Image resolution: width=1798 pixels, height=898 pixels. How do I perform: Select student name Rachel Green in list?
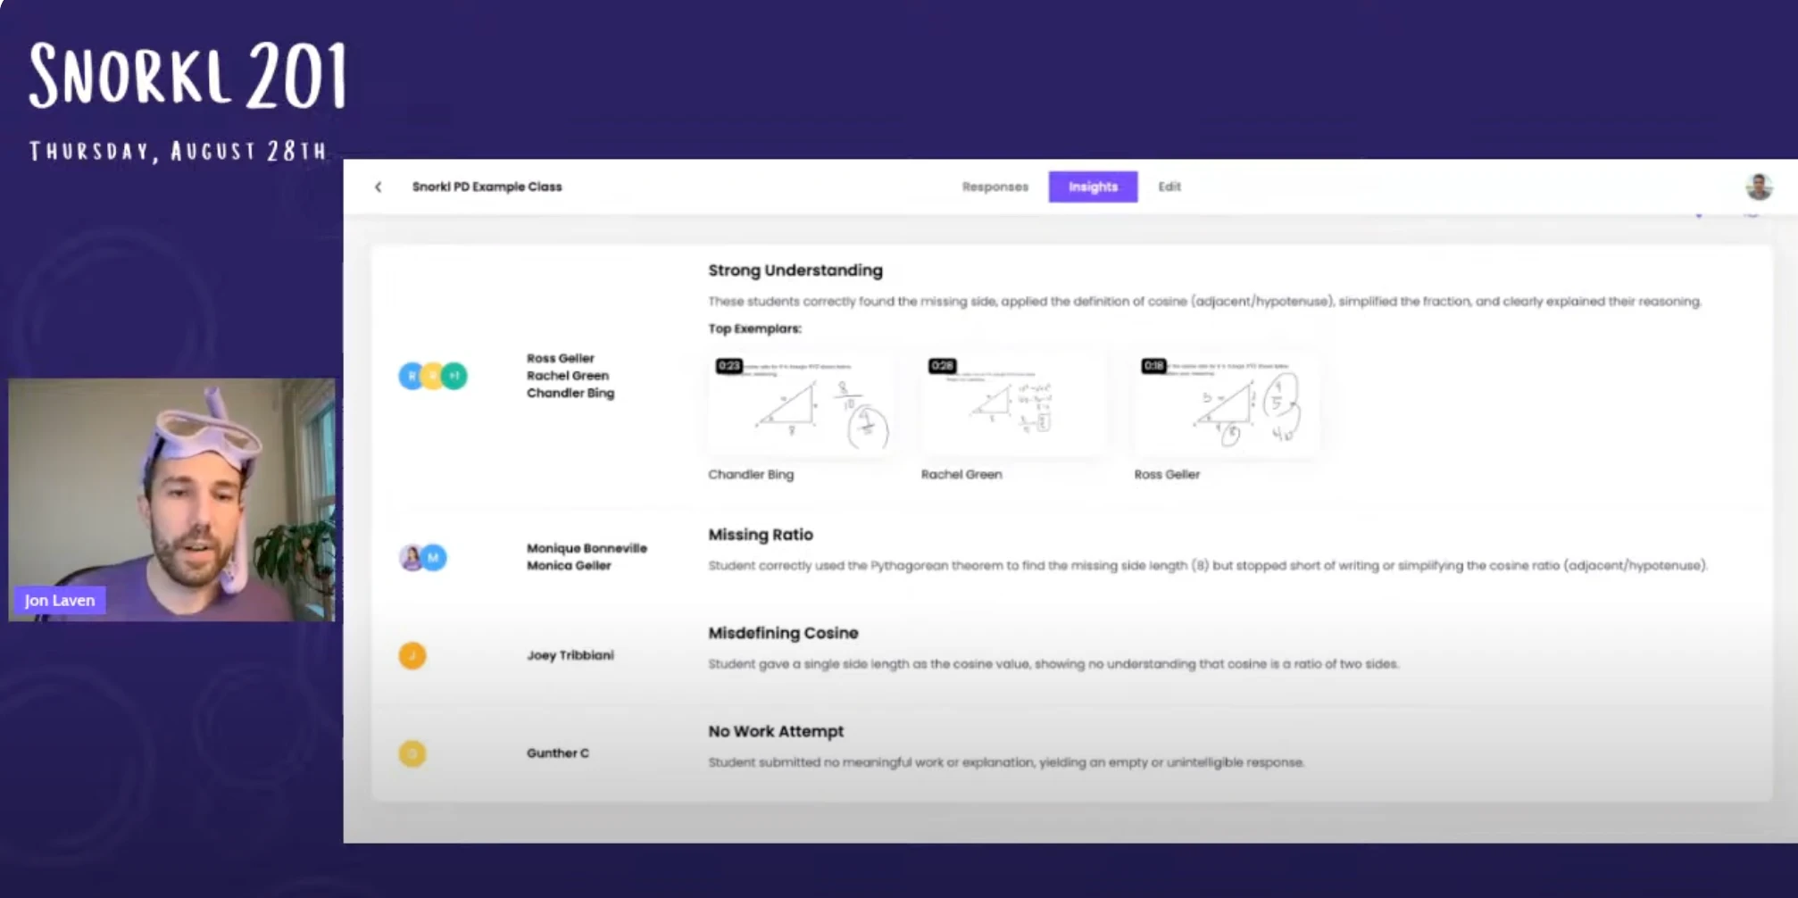pos(567,376)
